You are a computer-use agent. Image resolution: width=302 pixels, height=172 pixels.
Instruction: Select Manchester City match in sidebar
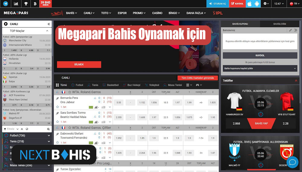point(18,41)
